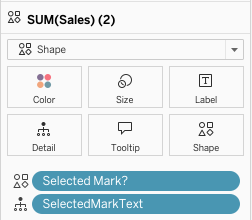This screenshot has width=252, height=220.
Task: Open the Label card
Action: pyautogui.click(x=206, y=87)
